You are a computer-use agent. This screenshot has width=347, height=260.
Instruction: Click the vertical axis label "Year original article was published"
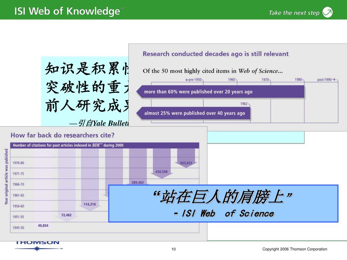click(x=6, y=177)
